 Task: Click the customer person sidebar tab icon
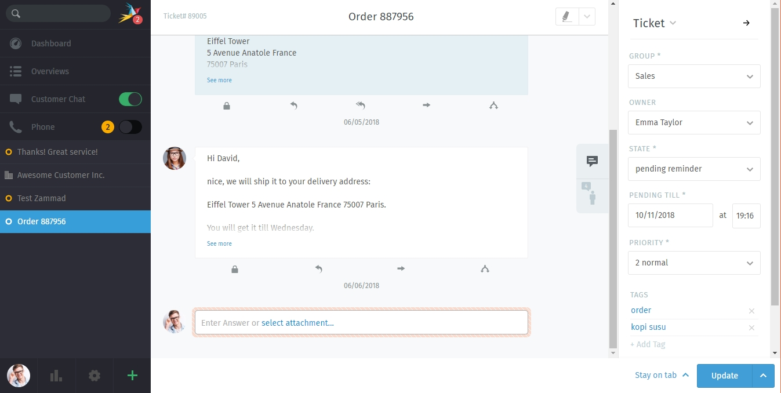[x=592, y=196]
